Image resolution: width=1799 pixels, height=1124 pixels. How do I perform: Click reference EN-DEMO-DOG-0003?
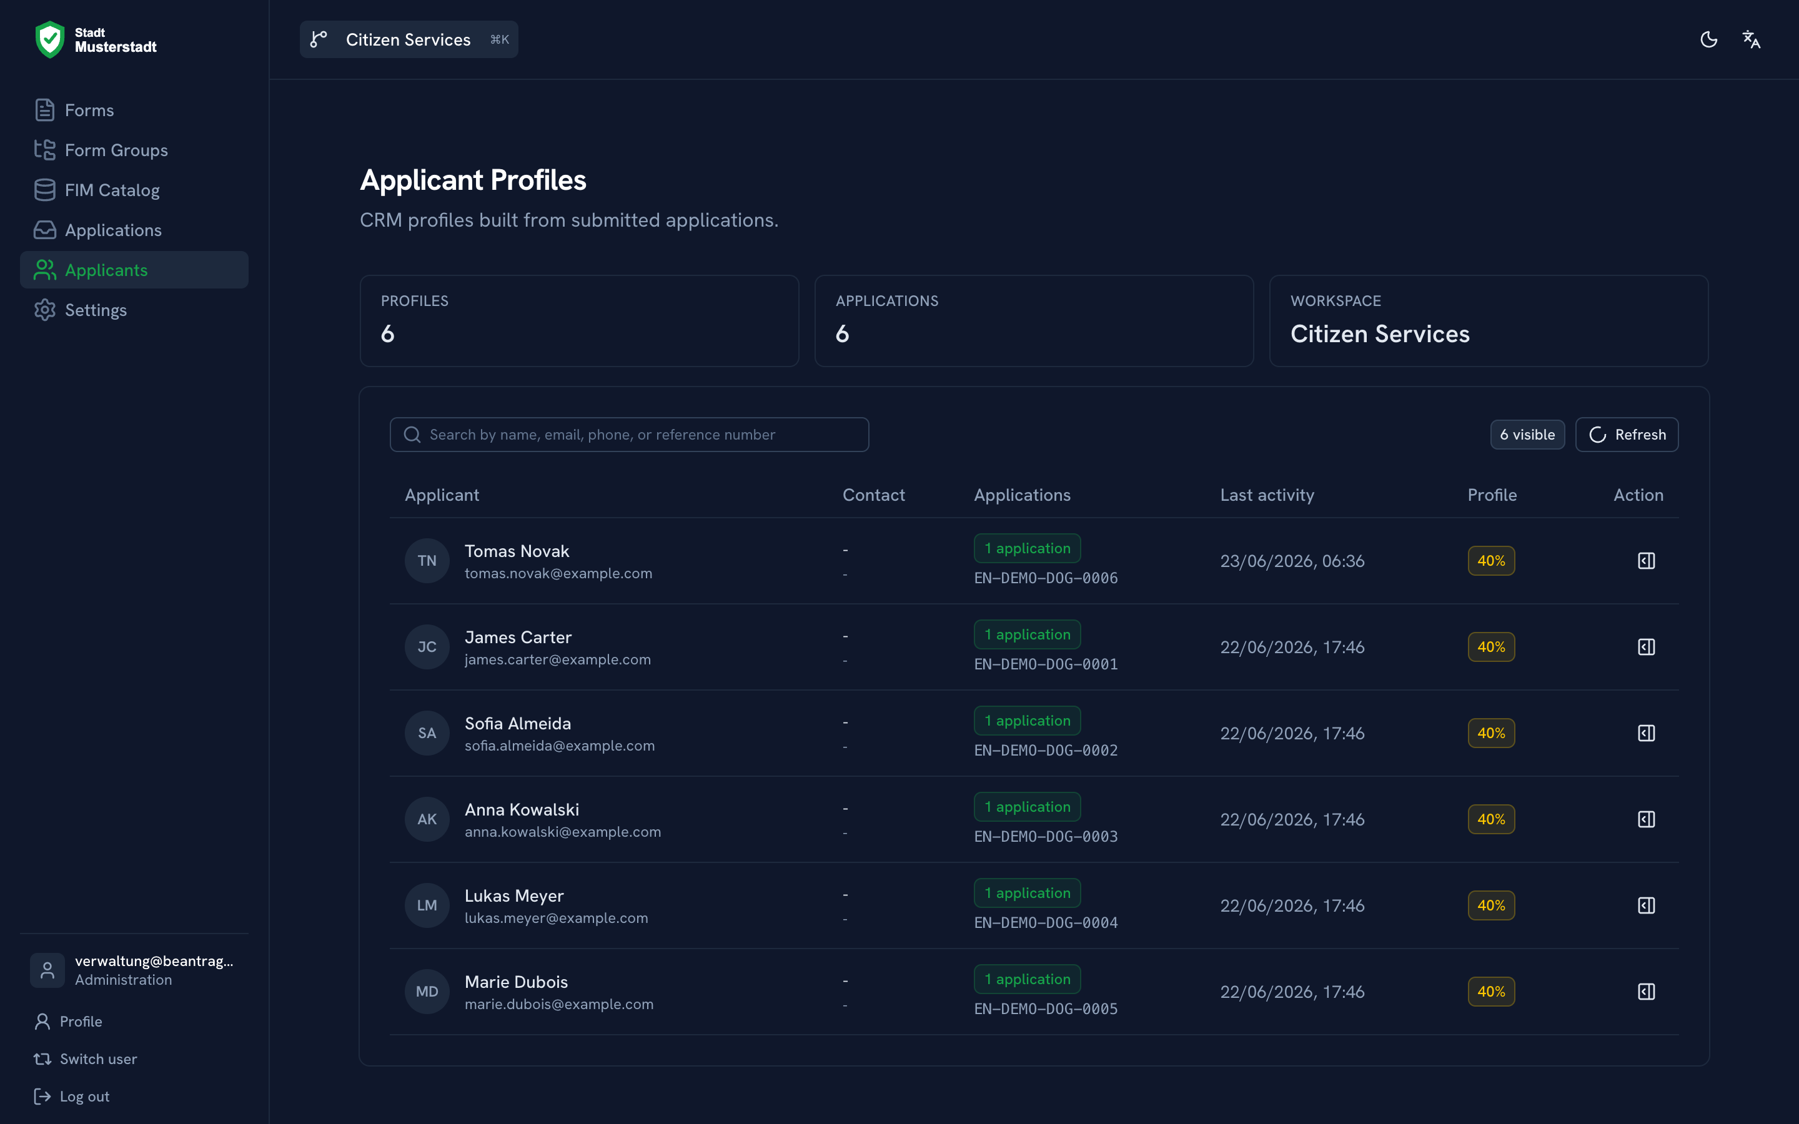pos(1046,836)
